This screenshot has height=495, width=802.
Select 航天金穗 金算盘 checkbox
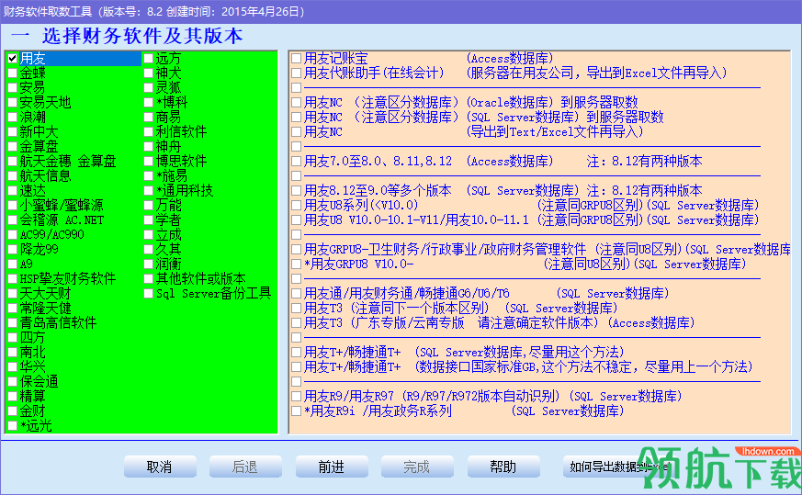[13, 162]
